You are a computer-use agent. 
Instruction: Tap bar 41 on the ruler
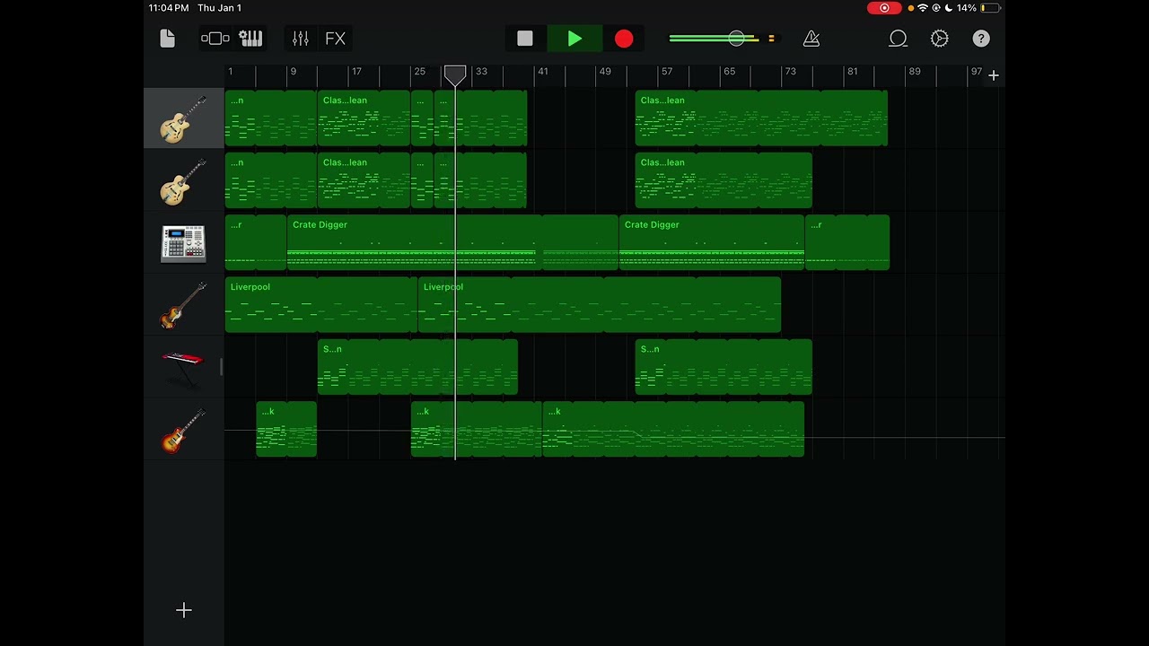pos(542,72)
